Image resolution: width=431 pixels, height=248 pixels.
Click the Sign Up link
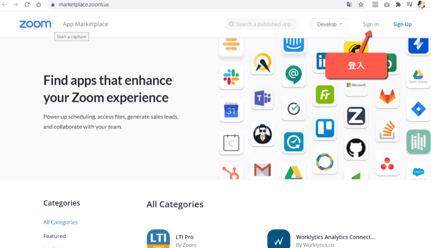pos(402,24)
